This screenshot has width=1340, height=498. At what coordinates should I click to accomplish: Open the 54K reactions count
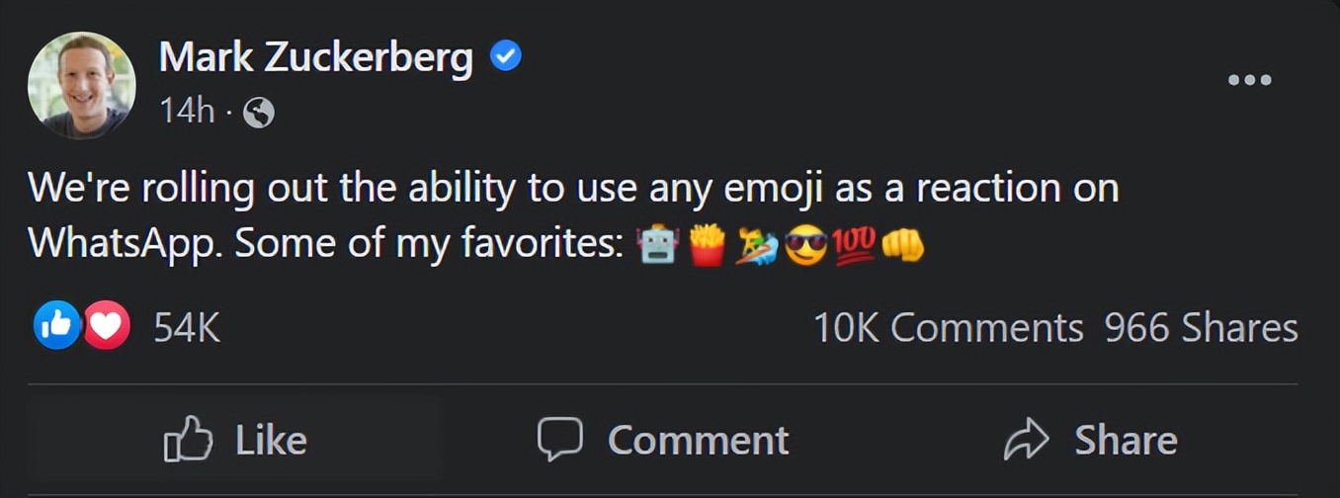(187, 328)
